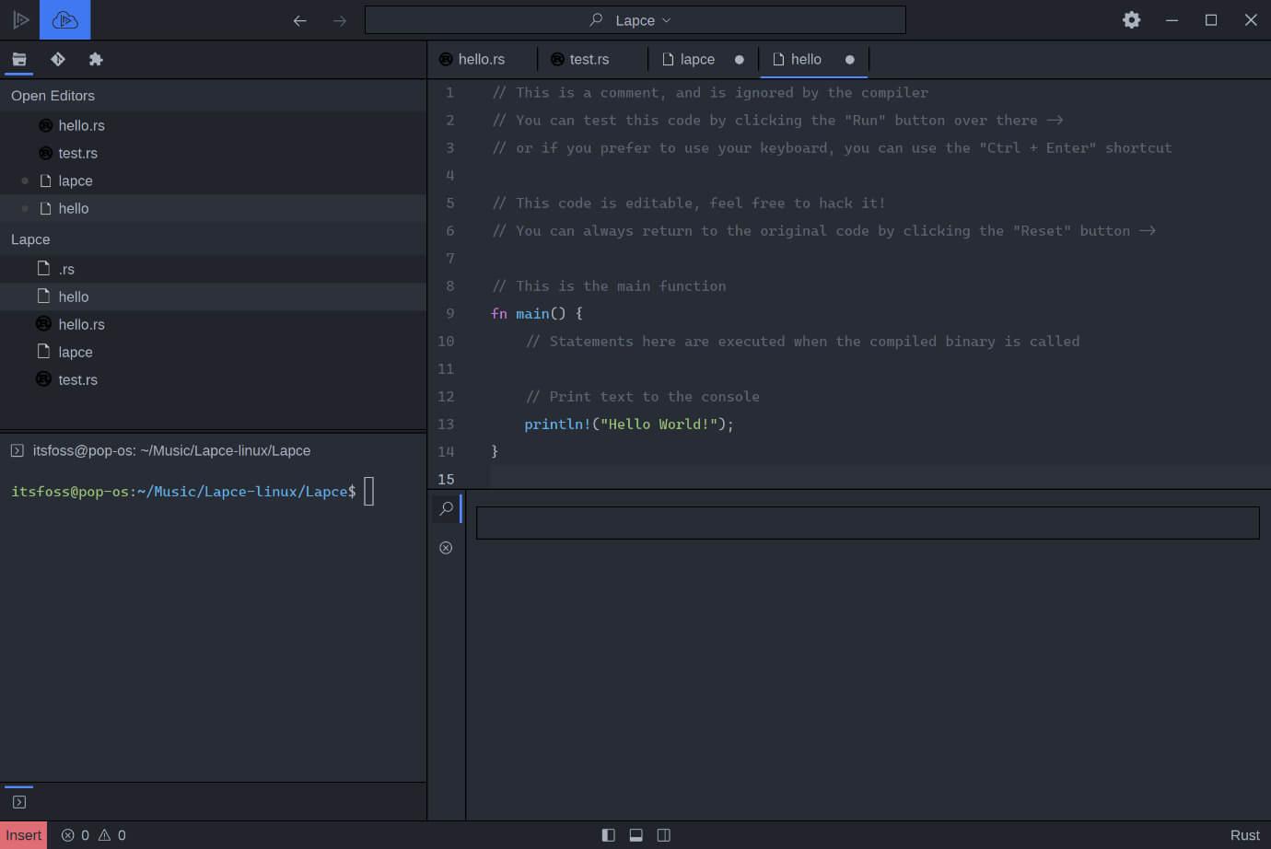Viewport: 1271px width, 849px height.
Task: Open the settings gear in title bar
Action: (1131, 19)
